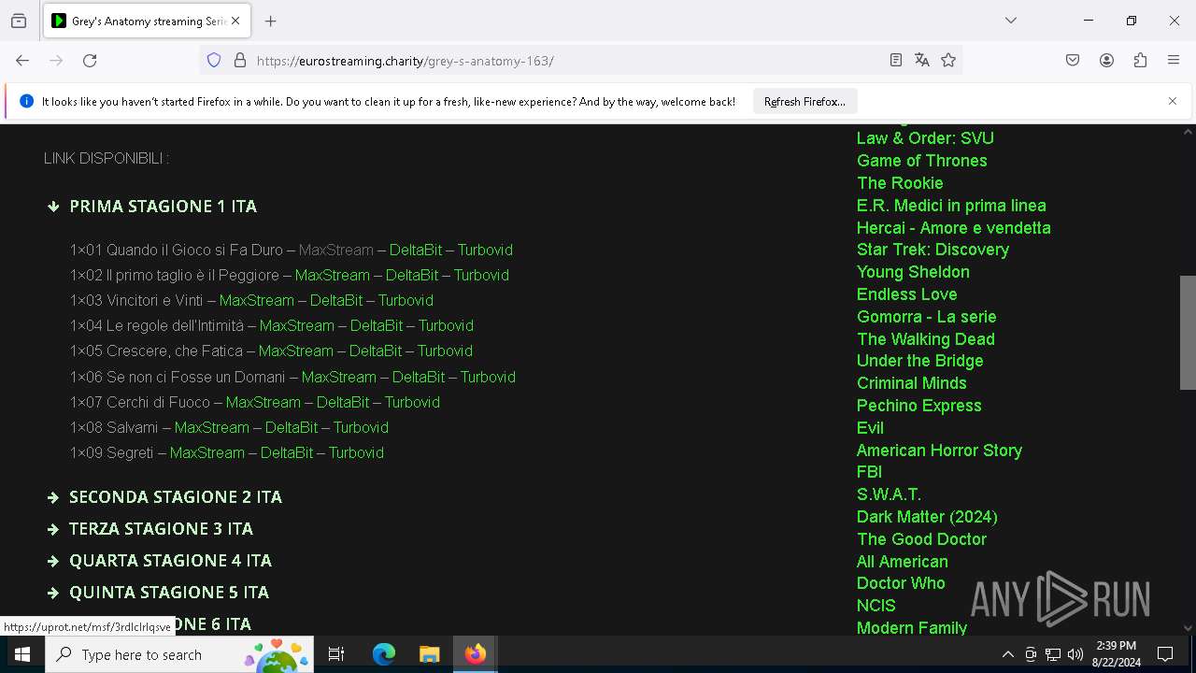Image resolution: width=1196 pixels, height=673 pixels.
Task: Open Criminal Minds link
Action: click(x=912, y=383)
